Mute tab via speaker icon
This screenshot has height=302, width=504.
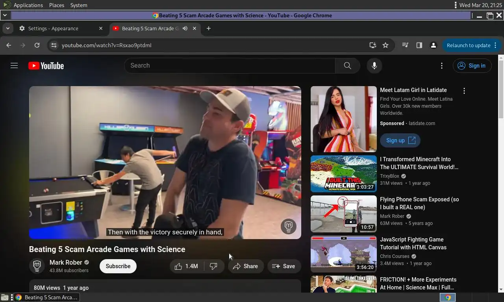pyautogui.click(x=185, y=28)
